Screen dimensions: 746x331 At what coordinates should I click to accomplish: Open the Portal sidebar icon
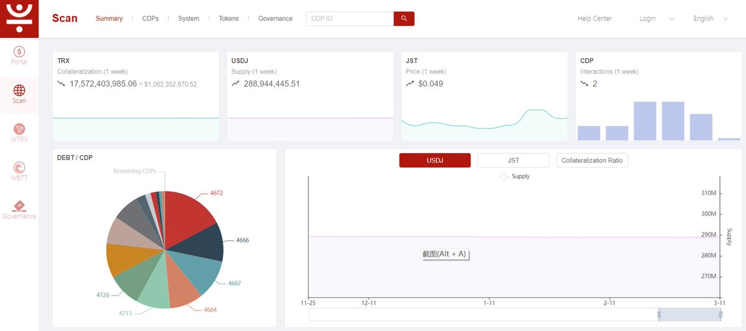[19, 52]
